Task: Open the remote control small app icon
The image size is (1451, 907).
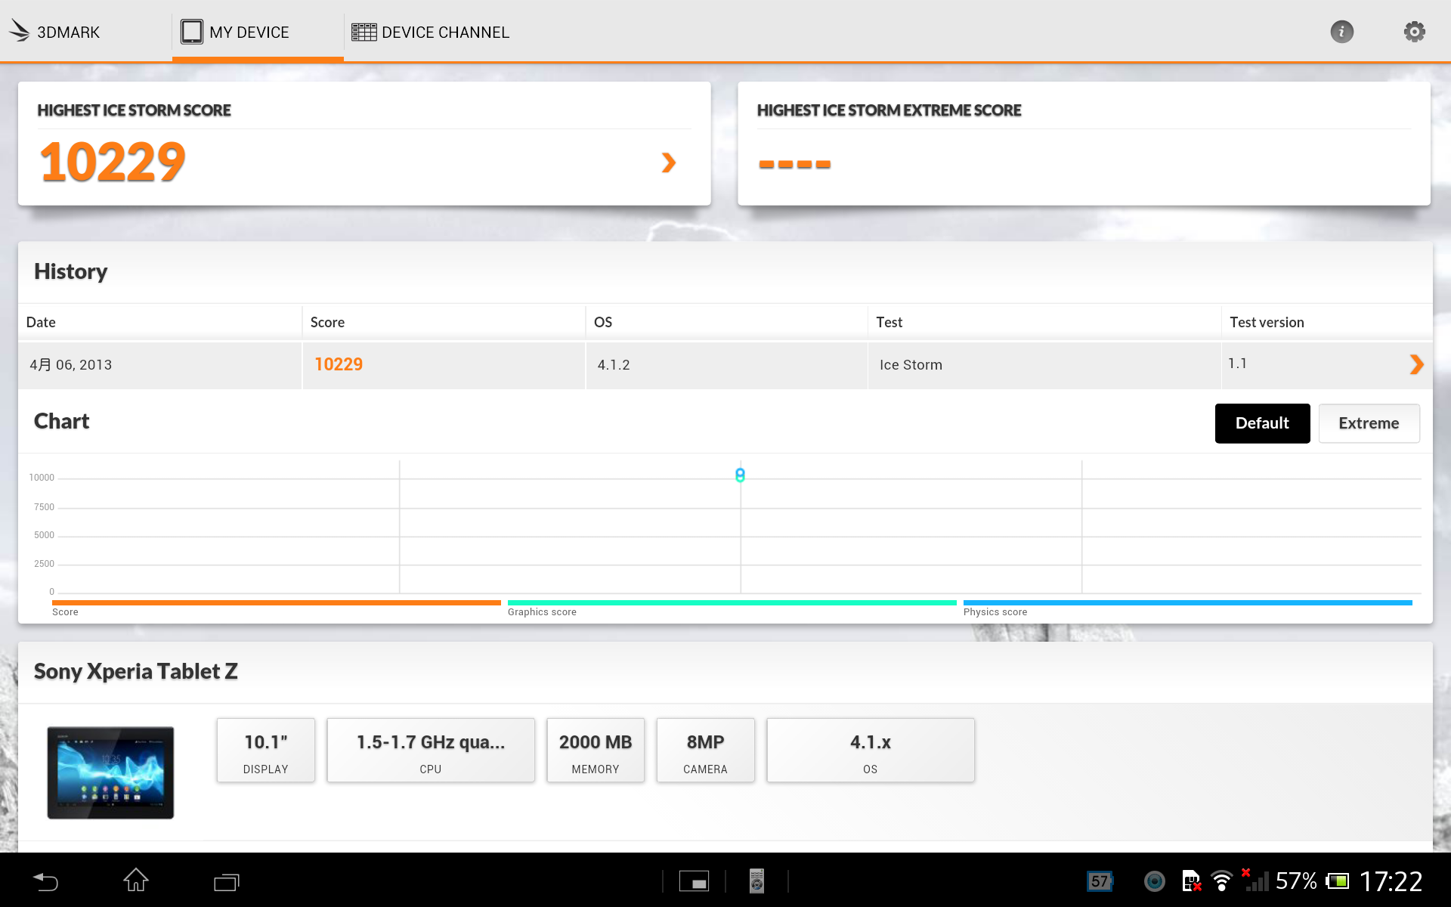Action: pos(756,881)
